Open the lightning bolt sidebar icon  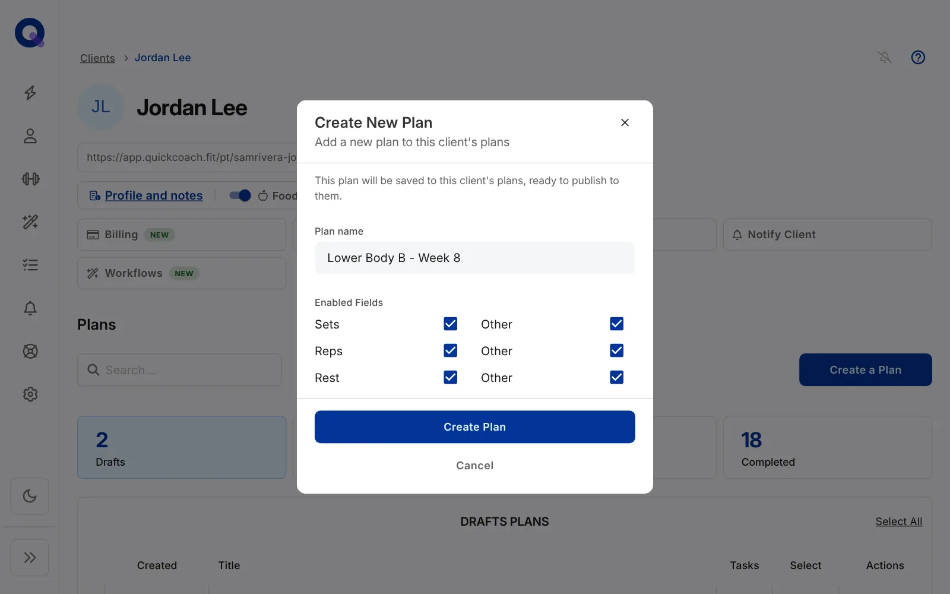pos(30,93)
